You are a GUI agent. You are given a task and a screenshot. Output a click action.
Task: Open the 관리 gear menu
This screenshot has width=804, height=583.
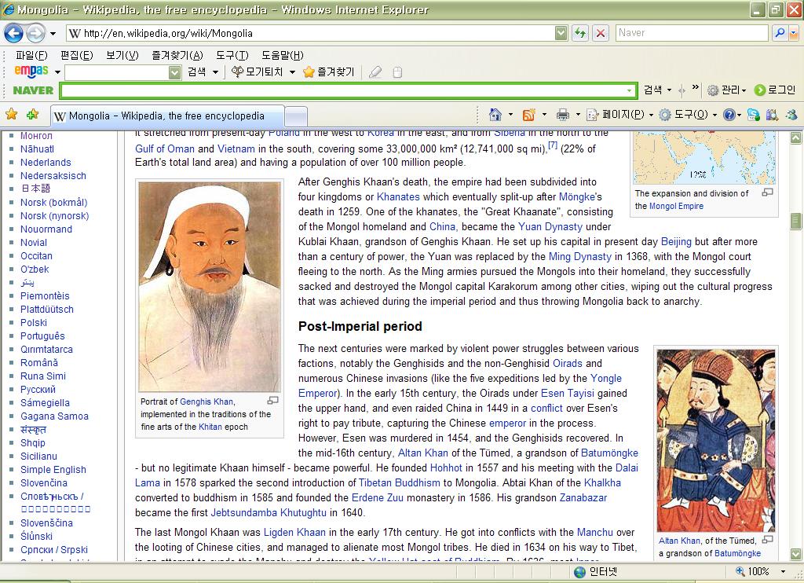[726, 90]
